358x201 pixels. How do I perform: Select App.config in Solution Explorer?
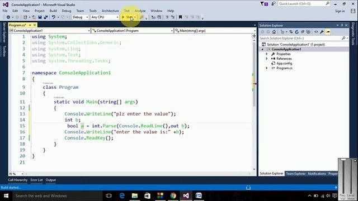point(284,63)
